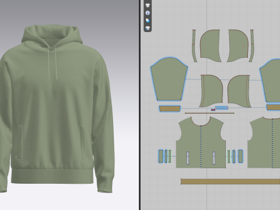This screenshot has height=210, width=280.
Task: Select the right pocket welt slot on front bodice
Action: [214, 158]
